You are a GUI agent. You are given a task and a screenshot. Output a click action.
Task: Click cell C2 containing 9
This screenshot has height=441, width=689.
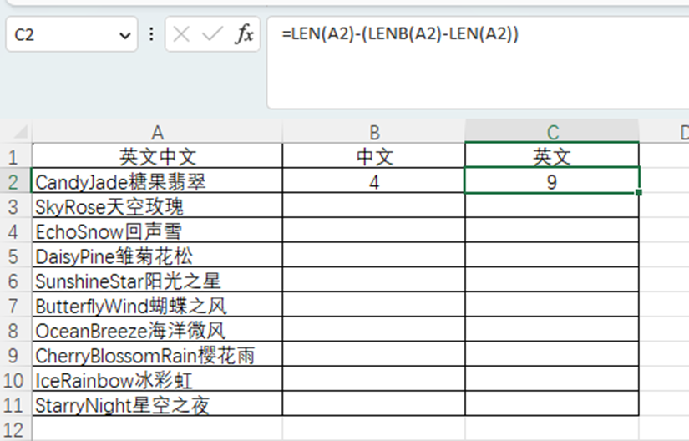click(x=552, y=180)
